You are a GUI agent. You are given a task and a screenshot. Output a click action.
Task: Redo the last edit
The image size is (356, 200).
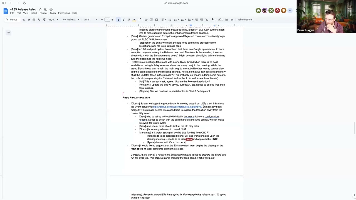pos(29,20)
